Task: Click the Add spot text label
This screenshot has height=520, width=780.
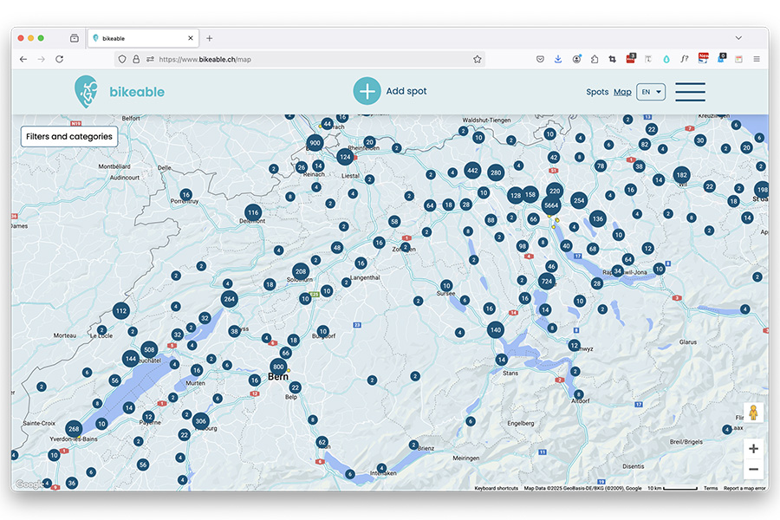Action: pyautogui.click(x=406, y=91)
